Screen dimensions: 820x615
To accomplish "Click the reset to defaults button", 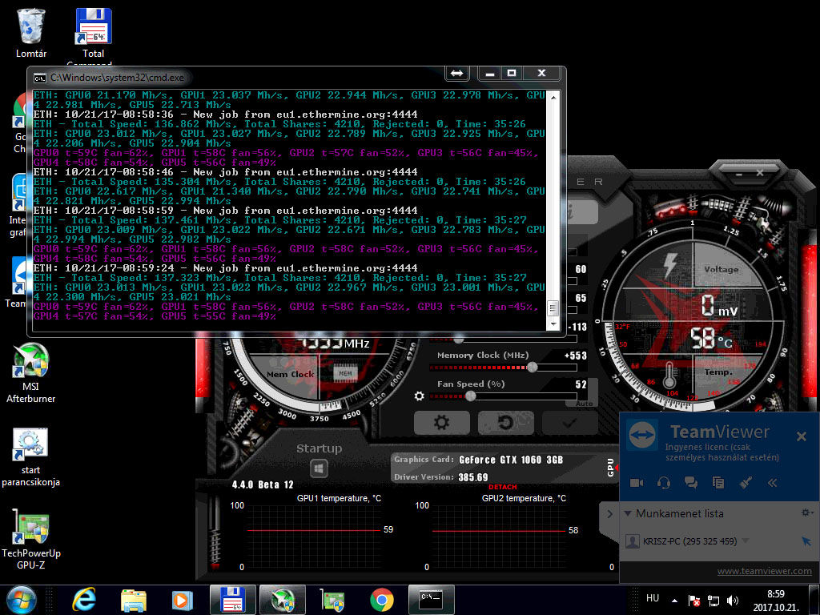I will click(x=505, y=422).
